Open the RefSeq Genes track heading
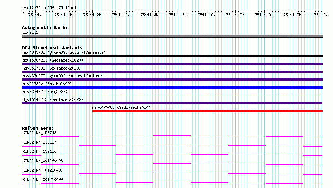This screenshot has width=333, height=188. (38, 128)
